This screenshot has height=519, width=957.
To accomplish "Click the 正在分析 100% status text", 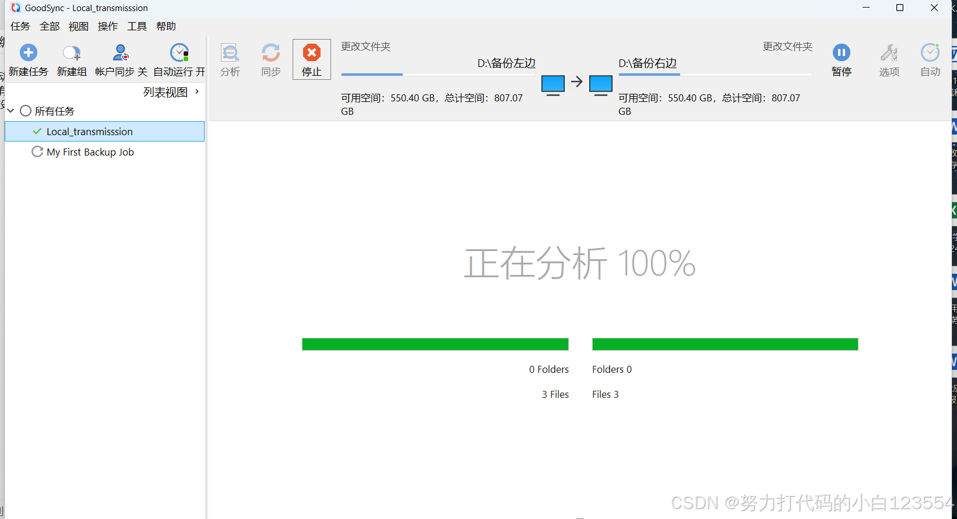I will [580, 263].
